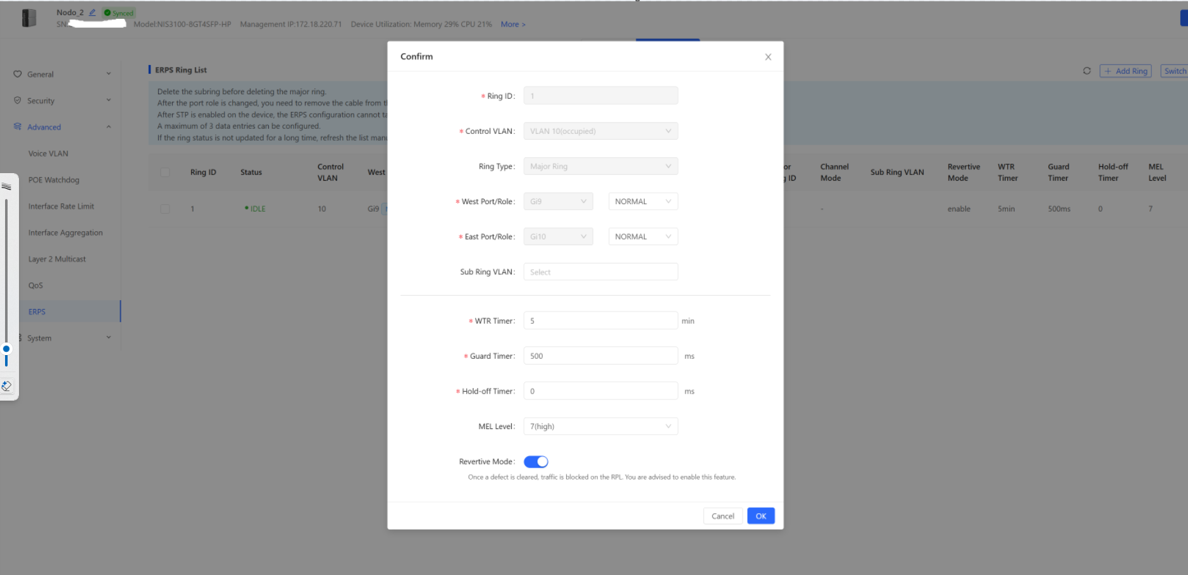Click Cancel in the Confirm dialog
This screenshot has width=1188, height=575.
point(722,516)
